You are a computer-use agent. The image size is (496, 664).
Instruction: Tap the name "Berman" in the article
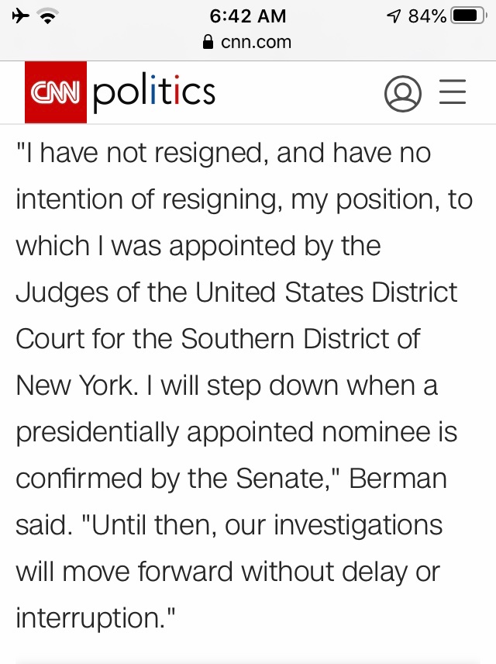point(398,479)
